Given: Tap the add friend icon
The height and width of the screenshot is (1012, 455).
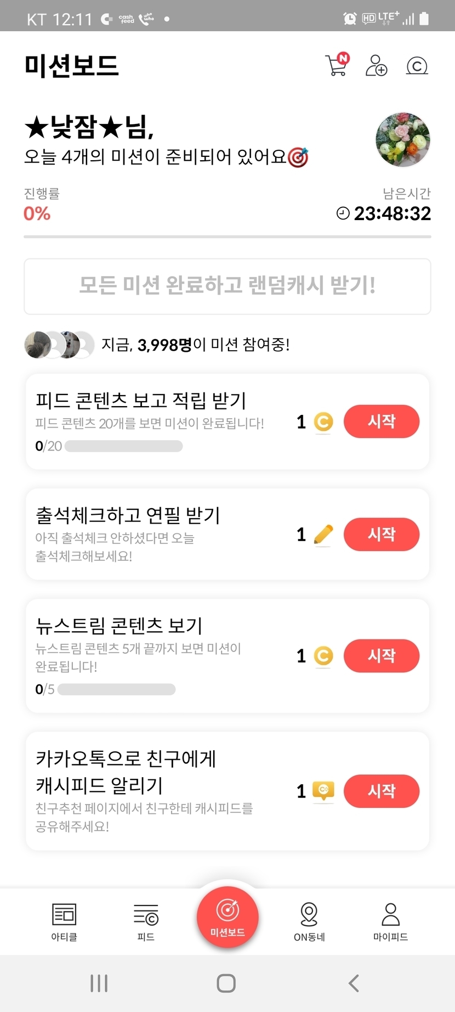Looking at the screenshot, I should tap(376, 66).
